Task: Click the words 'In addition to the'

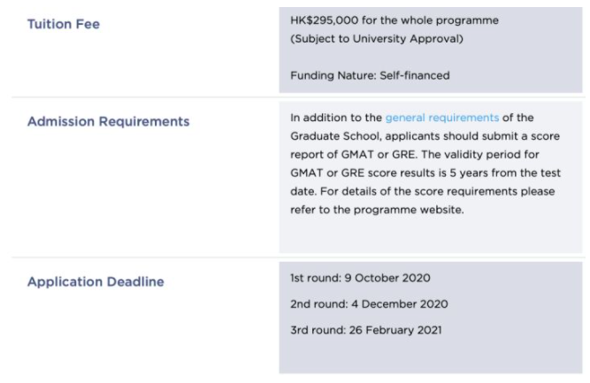Action: [x=336, y=118]
